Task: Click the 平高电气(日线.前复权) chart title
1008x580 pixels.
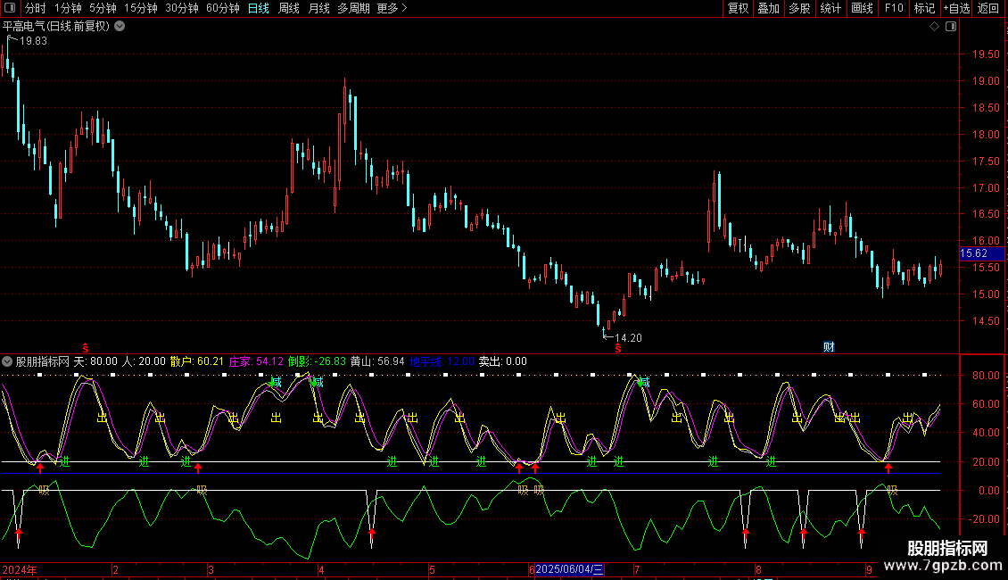Action: tap(56, 27)
